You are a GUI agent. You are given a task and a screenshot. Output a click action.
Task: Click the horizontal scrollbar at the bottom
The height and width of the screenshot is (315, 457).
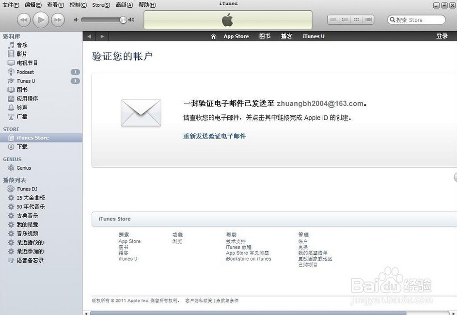tap(248, 313)
